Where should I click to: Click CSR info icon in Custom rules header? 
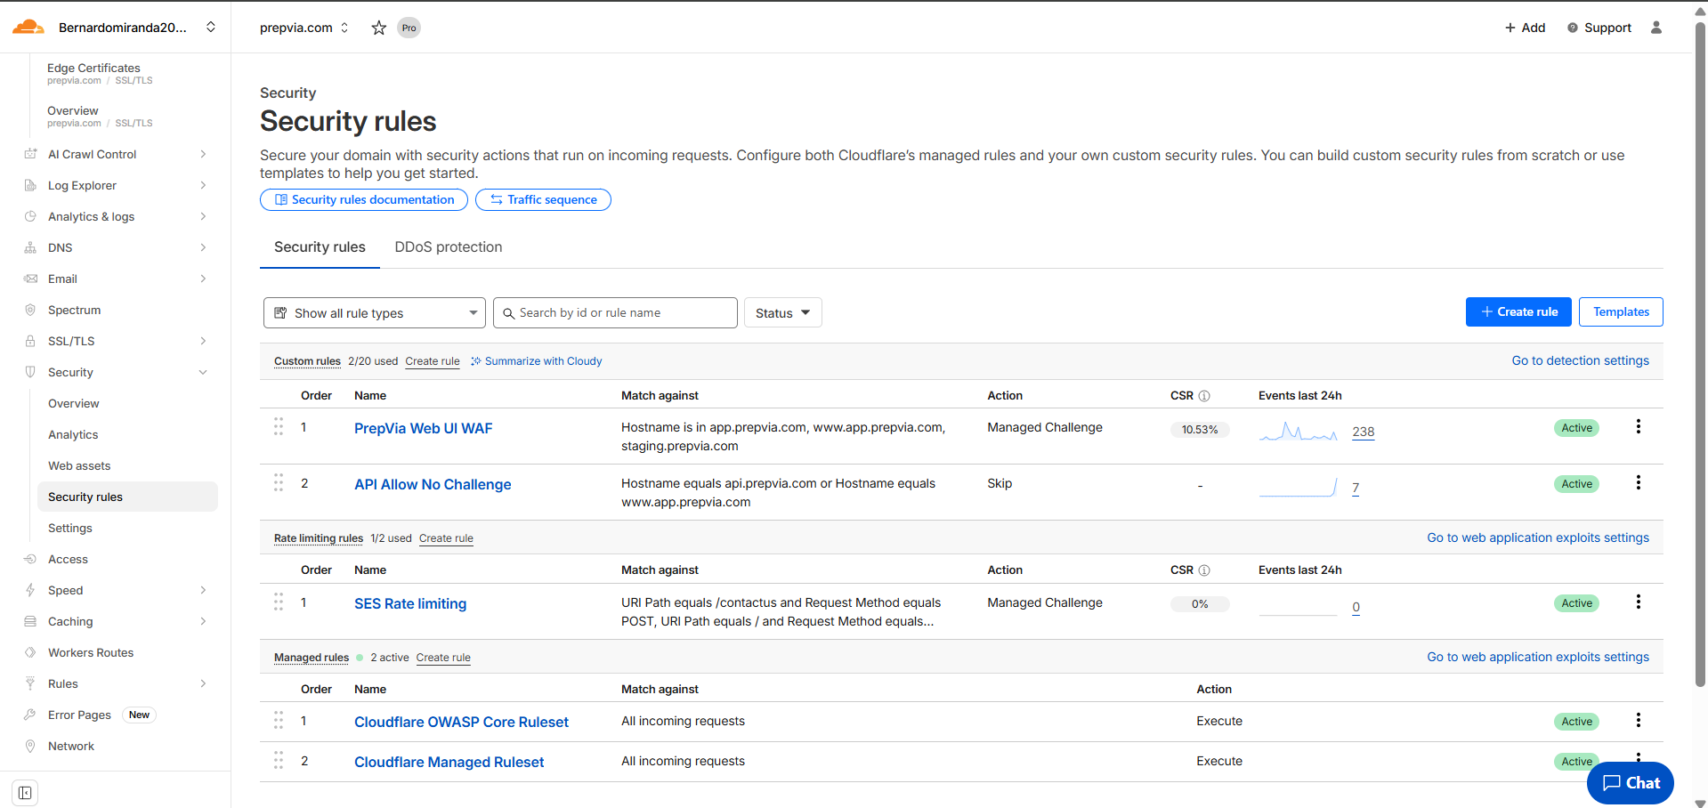[1204, 396]
